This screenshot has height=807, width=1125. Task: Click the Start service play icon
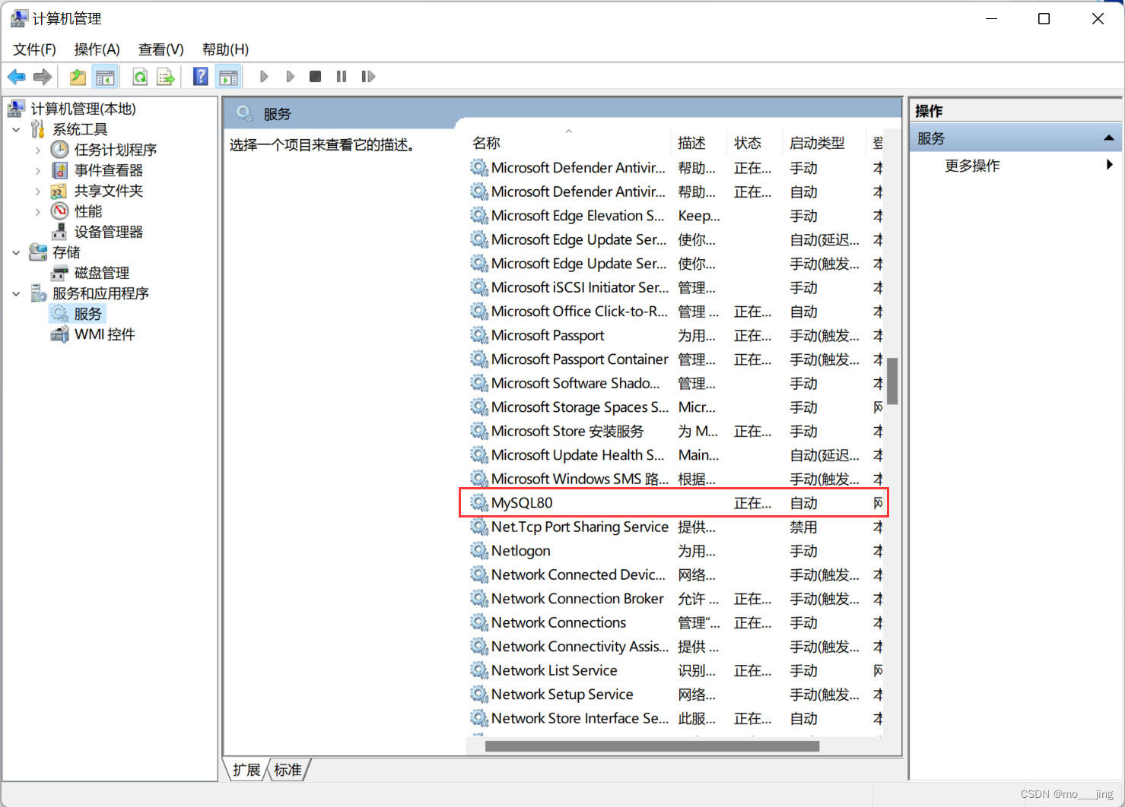(x=264, y=77)
